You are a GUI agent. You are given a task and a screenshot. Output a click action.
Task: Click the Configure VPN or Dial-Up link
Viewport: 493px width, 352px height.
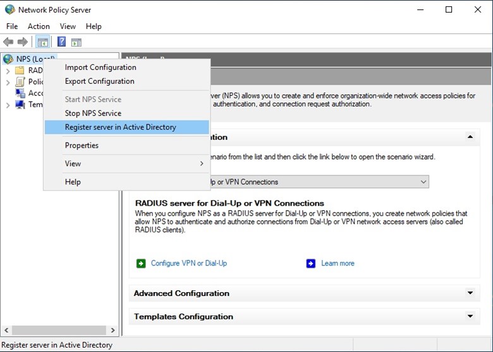point(188,263)
